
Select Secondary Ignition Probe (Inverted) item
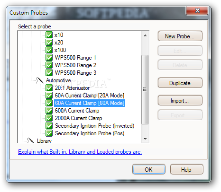click(x=94, y=126)
